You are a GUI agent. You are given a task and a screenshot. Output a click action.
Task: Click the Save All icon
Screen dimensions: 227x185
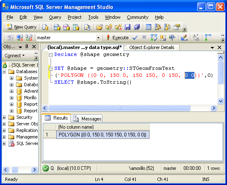click(x=137, y=27)
